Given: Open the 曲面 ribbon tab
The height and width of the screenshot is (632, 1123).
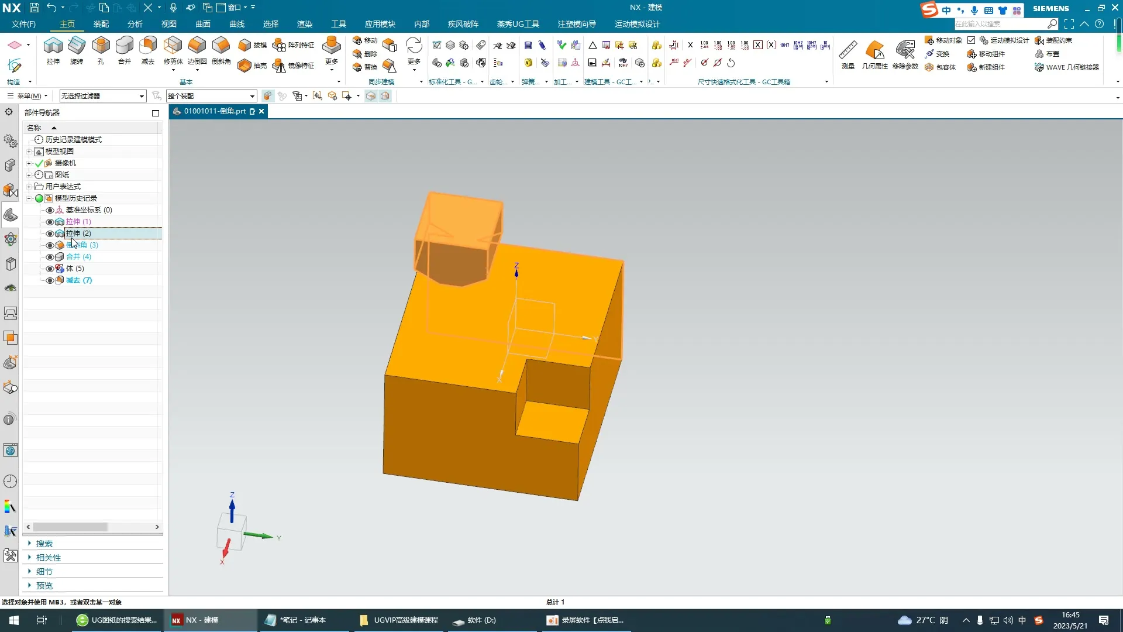Looking at the screenshot, I should tap(202, 24).
